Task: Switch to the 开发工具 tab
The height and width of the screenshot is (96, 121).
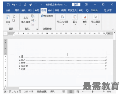Action: 72,11
